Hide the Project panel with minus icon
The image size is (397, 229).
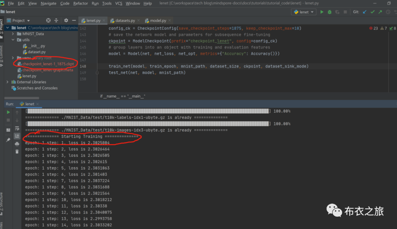coord(74,21)
